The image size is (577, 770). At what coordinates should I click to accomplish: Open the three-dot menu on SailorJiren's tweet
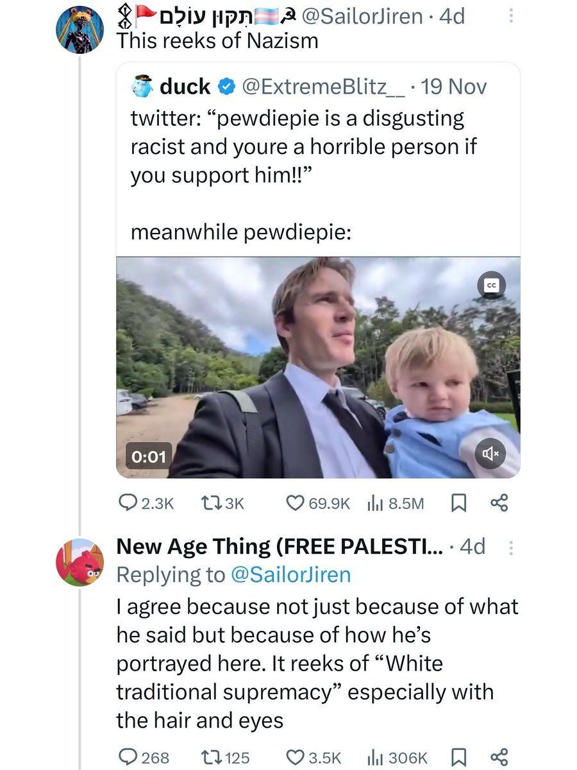511,16
